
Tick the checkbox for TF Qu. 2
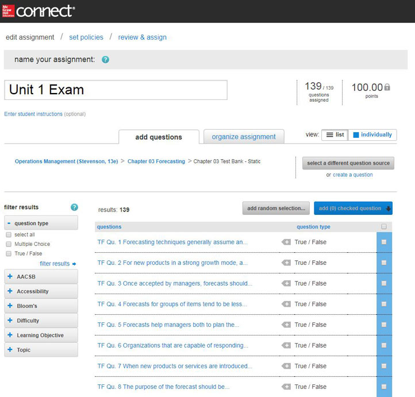pyautogui.click(x=384, y=263)
